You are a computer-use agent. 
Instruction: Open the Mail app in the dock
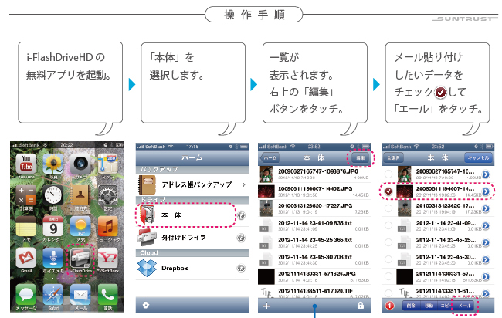coord(80,295)
